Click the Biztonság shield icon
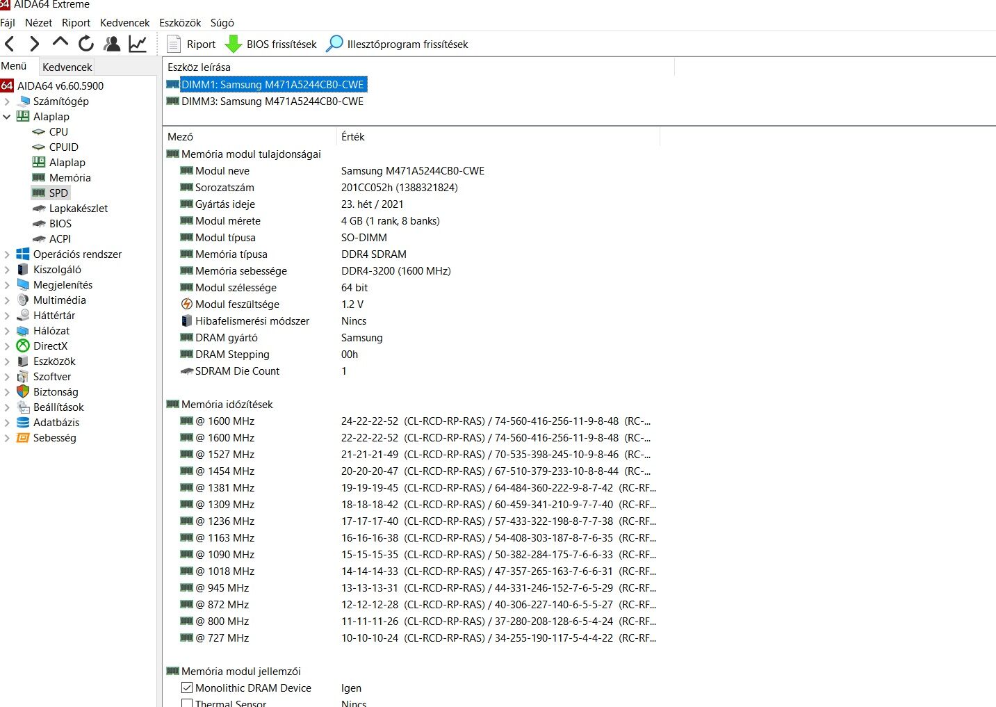The width and height of the screenshot is (996, 707). coord(23,391)
